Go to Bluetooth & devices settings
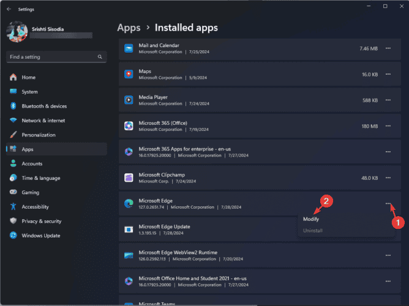Image resolution: width=409 pixels, height=306 pixels. click(x=44, y=106)
